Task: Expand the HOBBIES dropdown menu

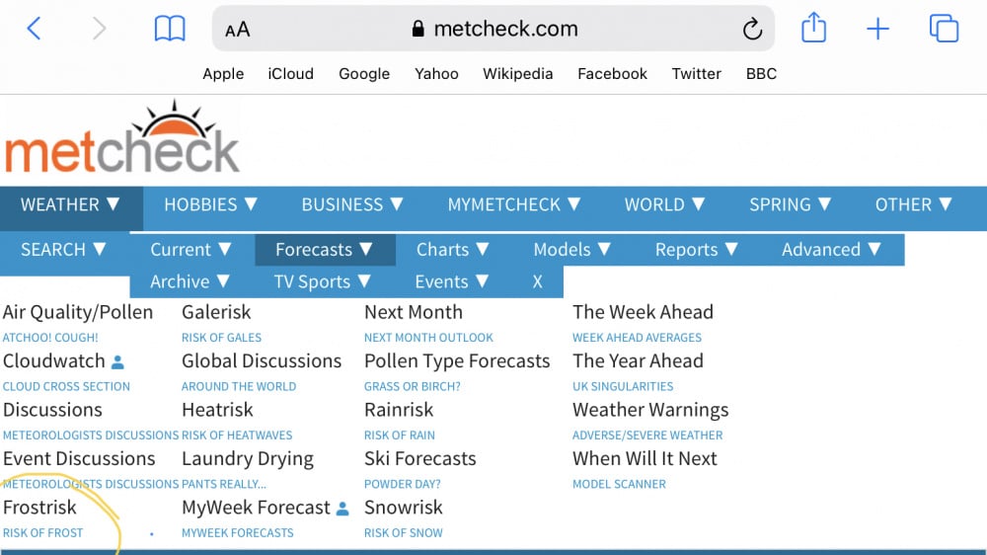Action: tap(211, 204)
